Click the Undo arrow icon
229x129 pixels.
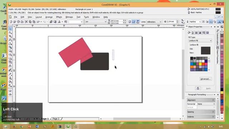point(38,22)
